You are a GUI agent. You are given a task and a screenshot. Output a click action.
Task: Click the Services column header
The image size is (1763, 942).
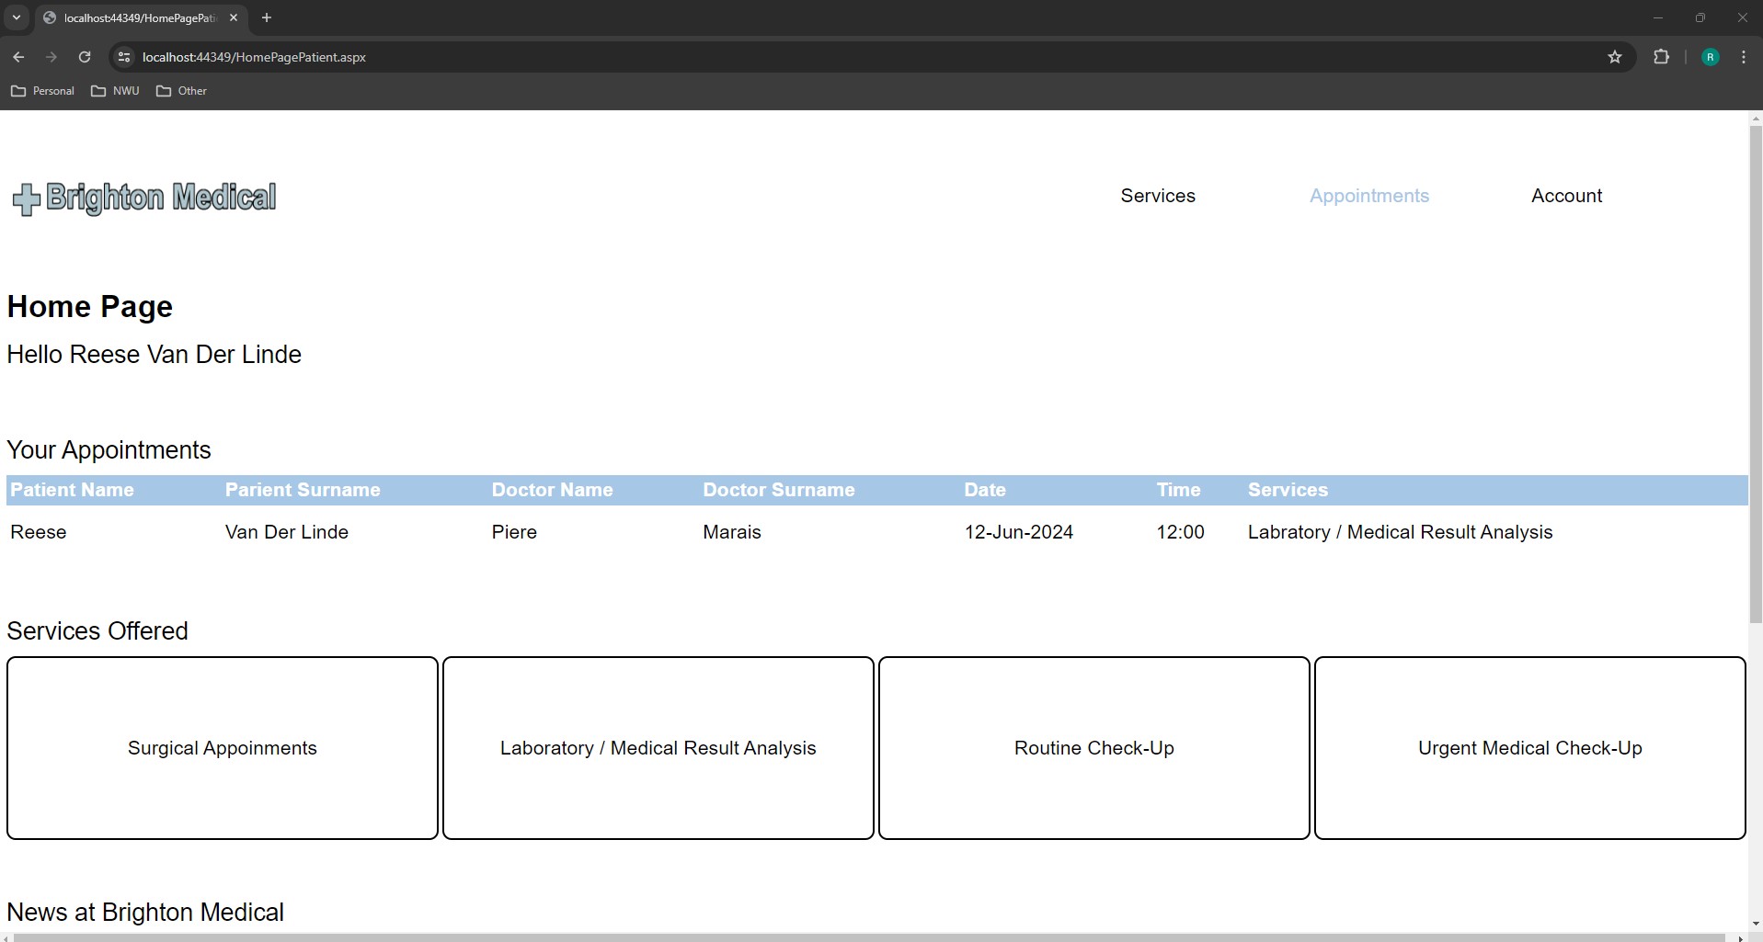(1288, 490)
